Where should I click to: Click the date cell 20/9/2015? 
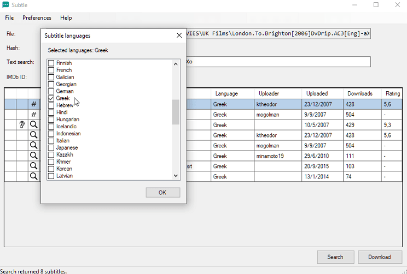322,166
